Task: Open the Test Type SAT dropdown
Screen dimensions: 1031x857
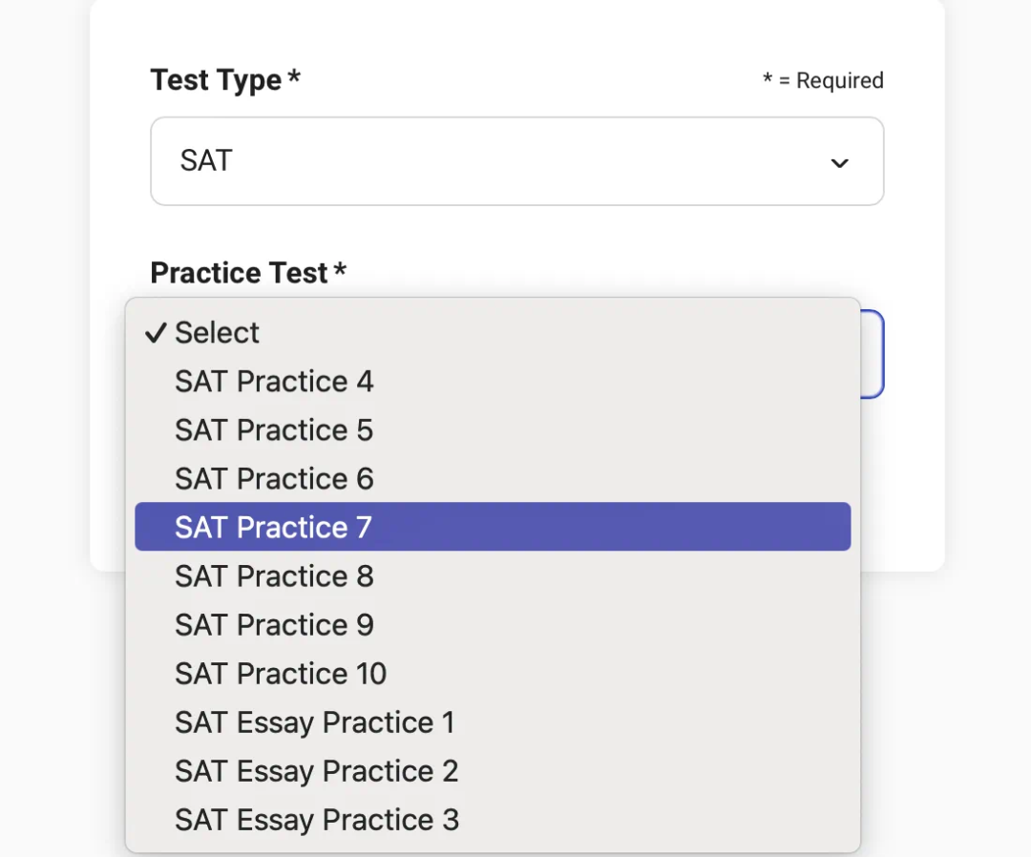Action: [x=516, y=161]
